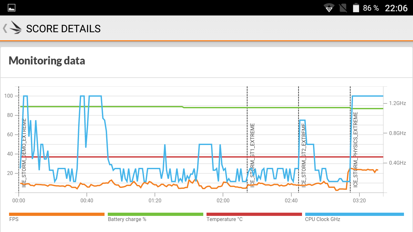The width and height of the screenshot is (413, 232).
Task: Tap the 02:40 time axis label
Action: pos(291,200)
